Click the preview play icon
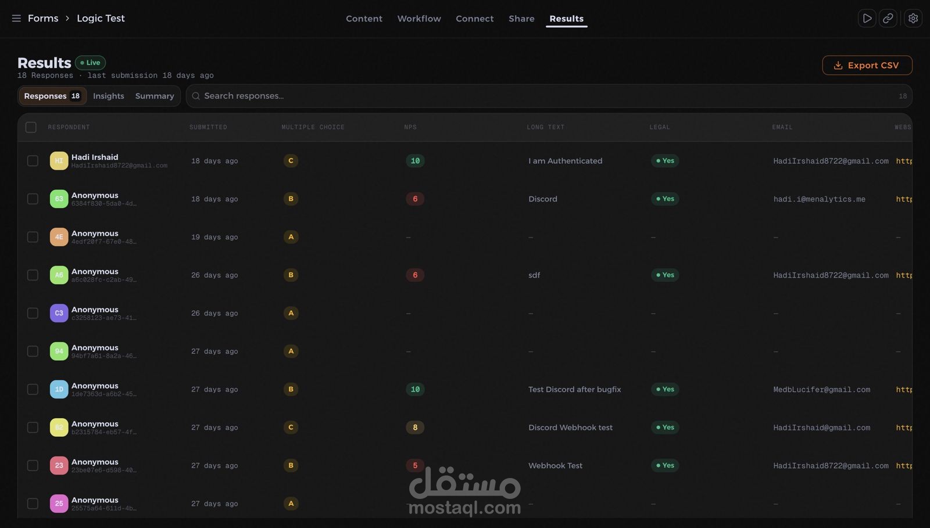The image size is (930, 528). click(867, 19)
